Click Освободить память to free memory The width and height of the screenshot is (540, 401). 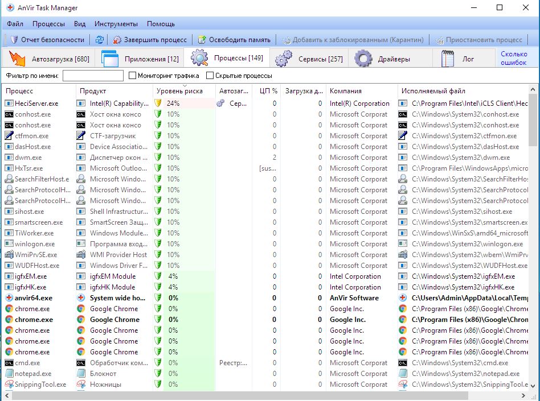tap(234, 40)
